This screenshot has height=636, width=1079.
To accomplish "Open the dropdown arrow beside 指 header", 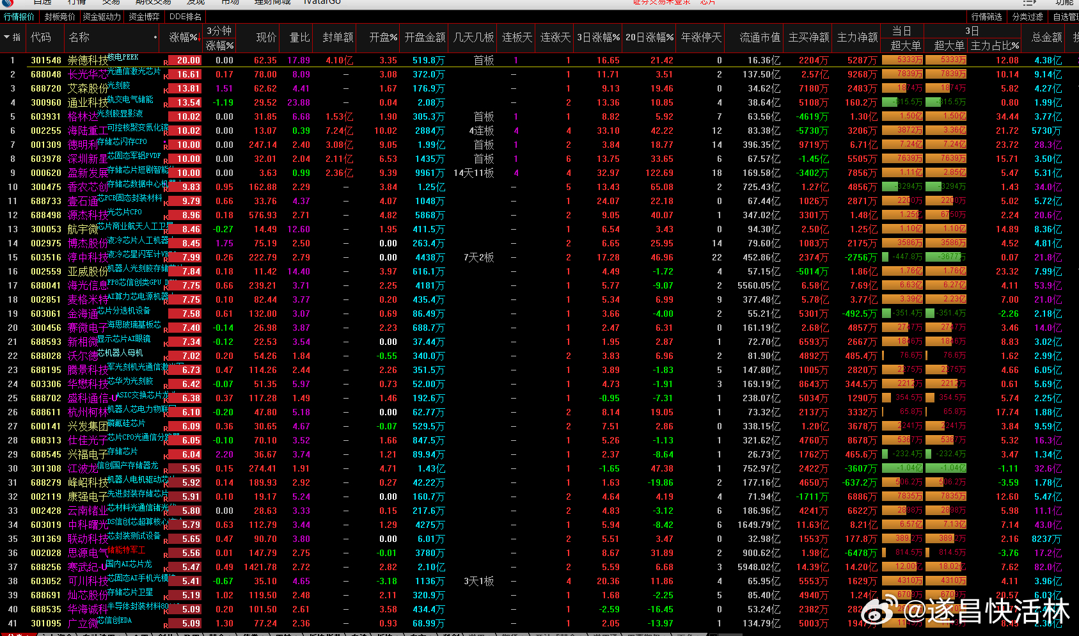I will (x=7, y=37).
